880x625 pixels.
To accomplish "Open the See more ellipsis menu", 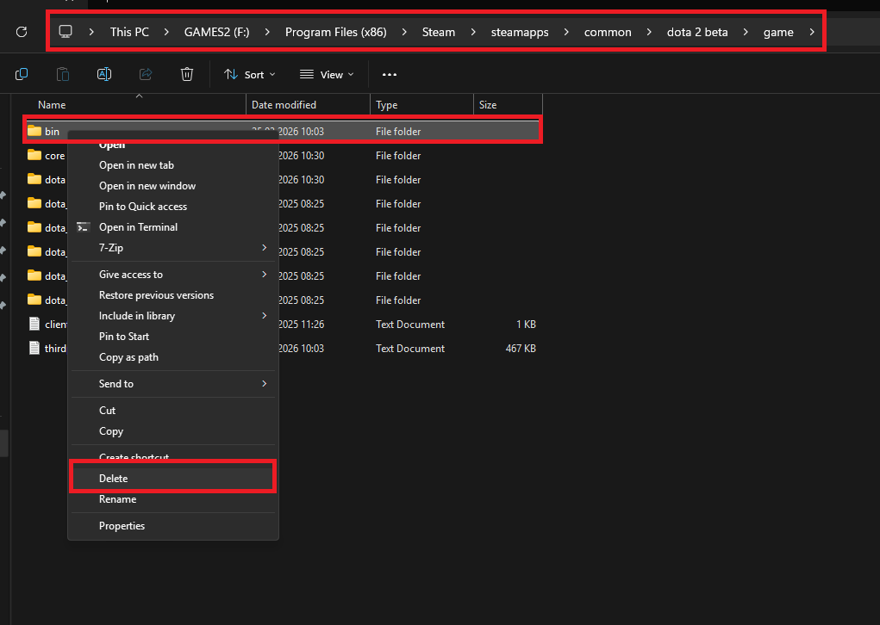I will 390,75.
